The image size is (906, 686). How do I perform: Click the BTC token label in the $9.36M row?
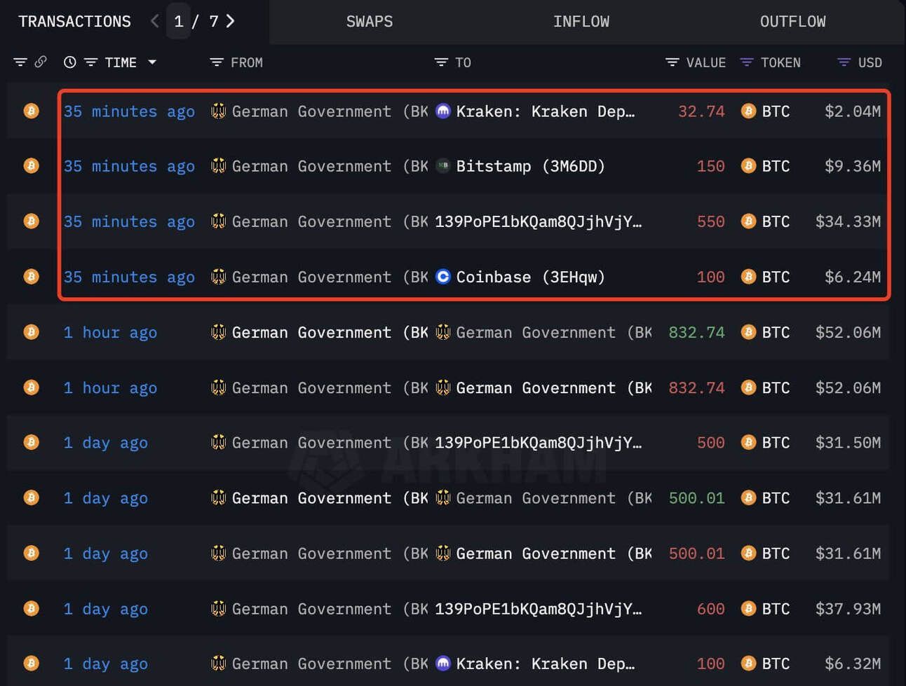click(776, 166)
